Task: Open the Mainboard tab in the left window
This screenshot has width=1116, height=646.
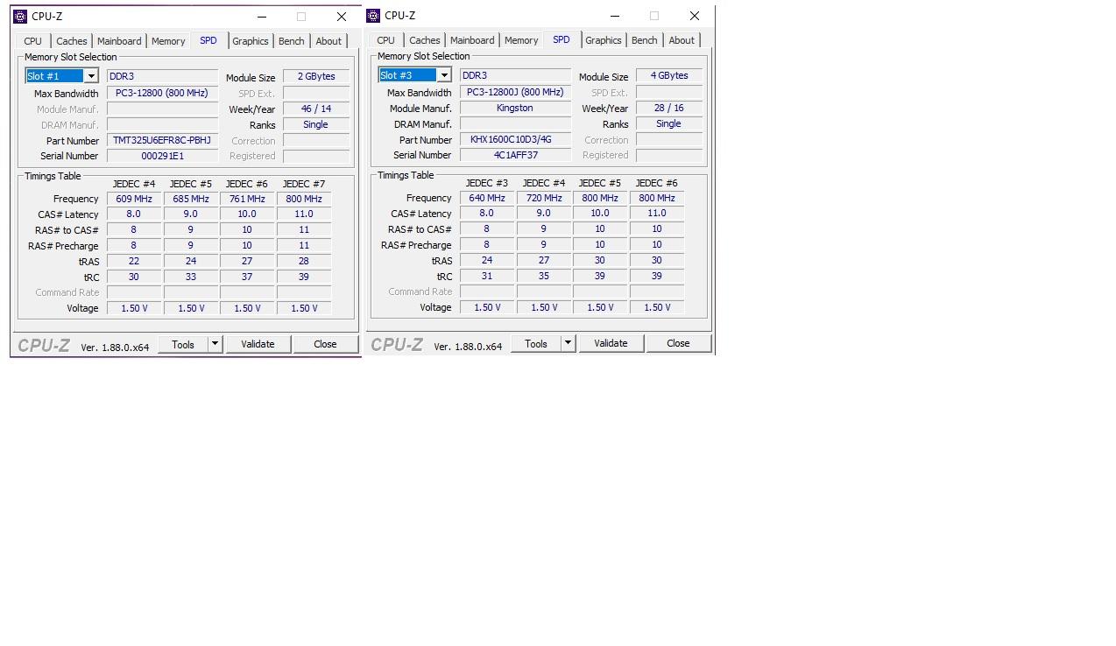Action: click(x=119, y=41)
